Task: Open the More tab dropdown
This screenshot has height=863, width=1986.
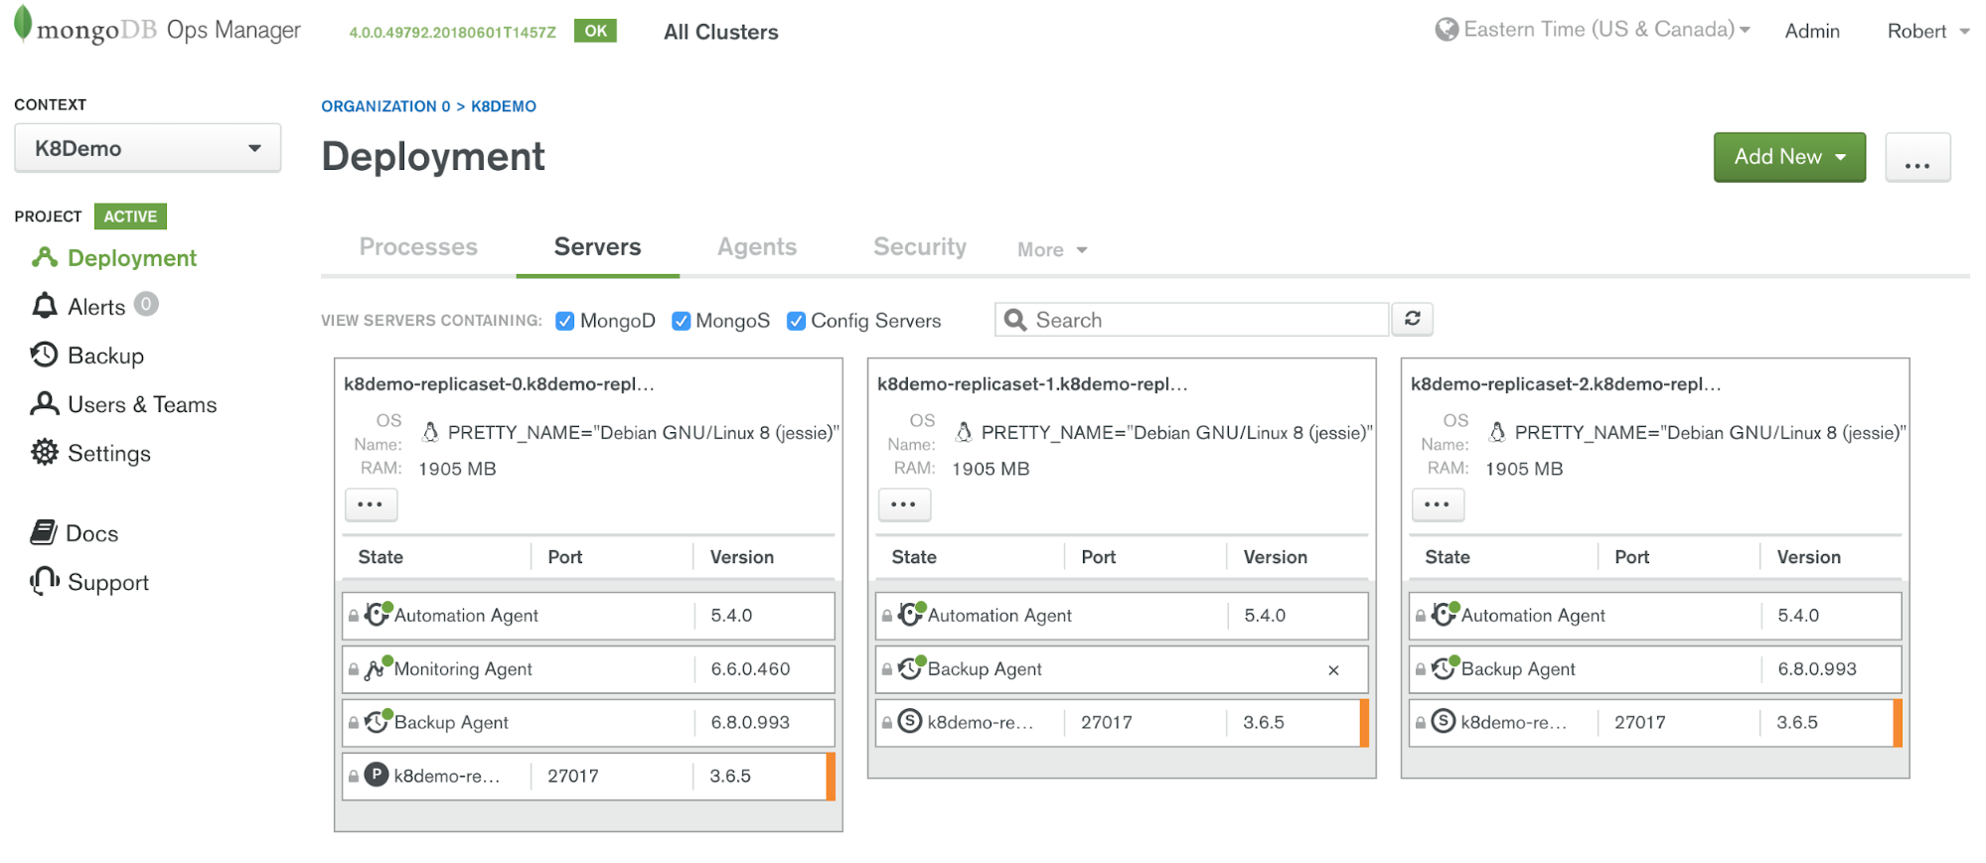Action: point(1052,249)
